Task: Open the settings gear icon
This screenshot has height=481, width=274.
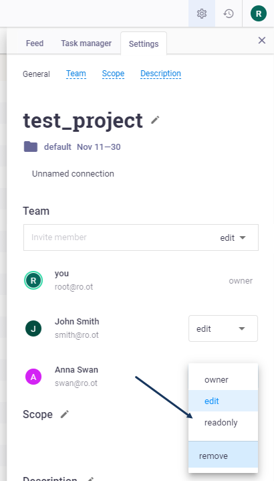Action: 202,13
